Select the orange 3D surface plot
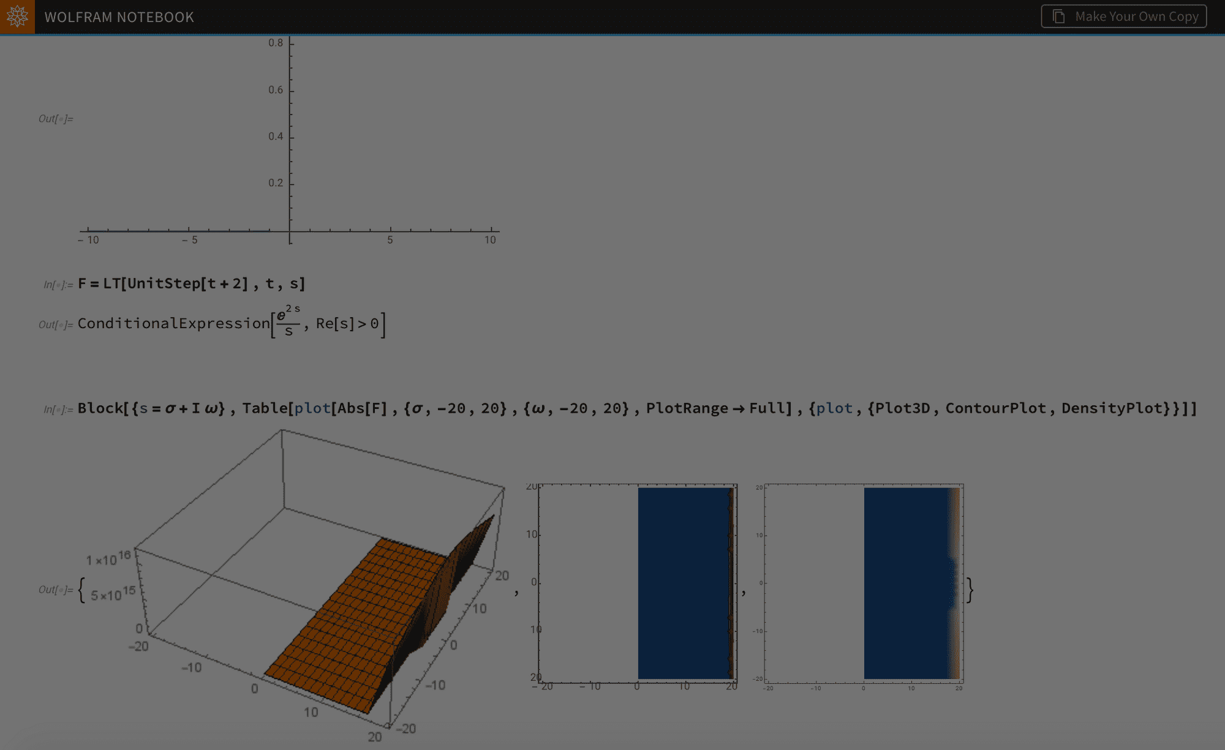Screen dimensions: 1225x750 coord(318,587)
